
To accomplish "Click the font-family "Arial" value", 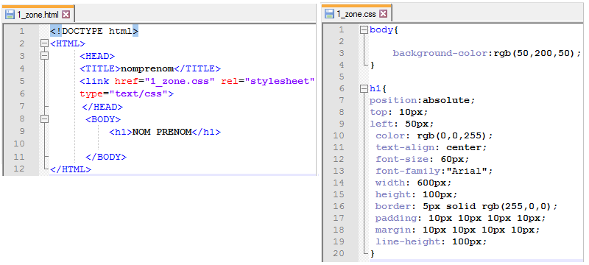I will pyautogui.click(x=467, y=171).
